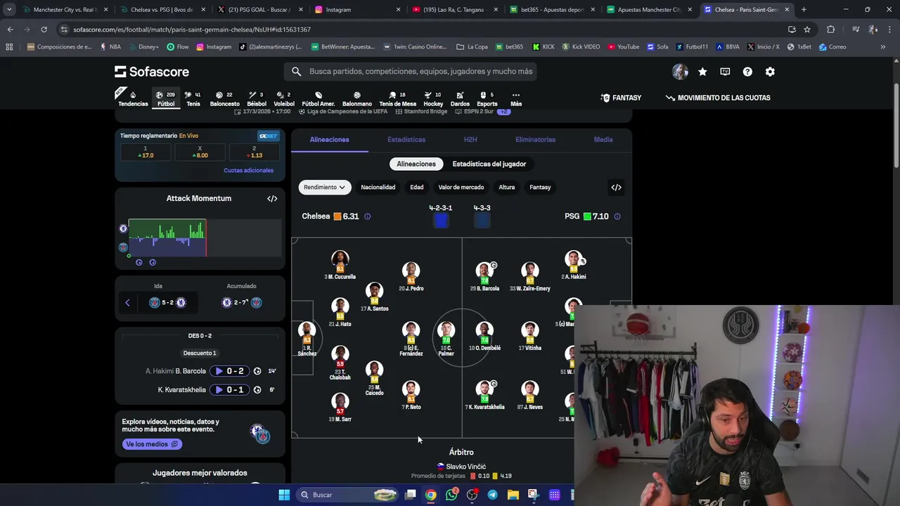
Task: Switch to Estadísticas del jugador view
Action: (489, 164)
